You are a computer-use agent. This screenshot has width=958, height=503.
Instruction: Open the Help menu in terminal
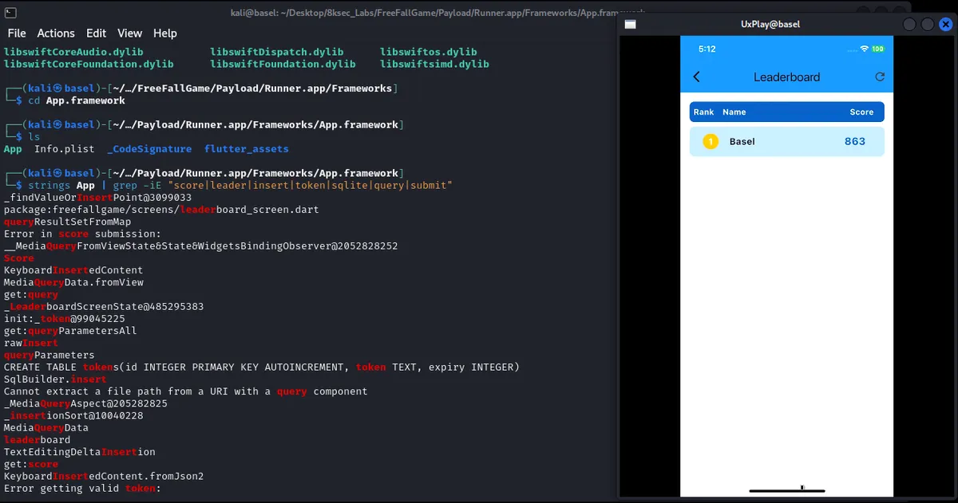click(x=165, y=33)
